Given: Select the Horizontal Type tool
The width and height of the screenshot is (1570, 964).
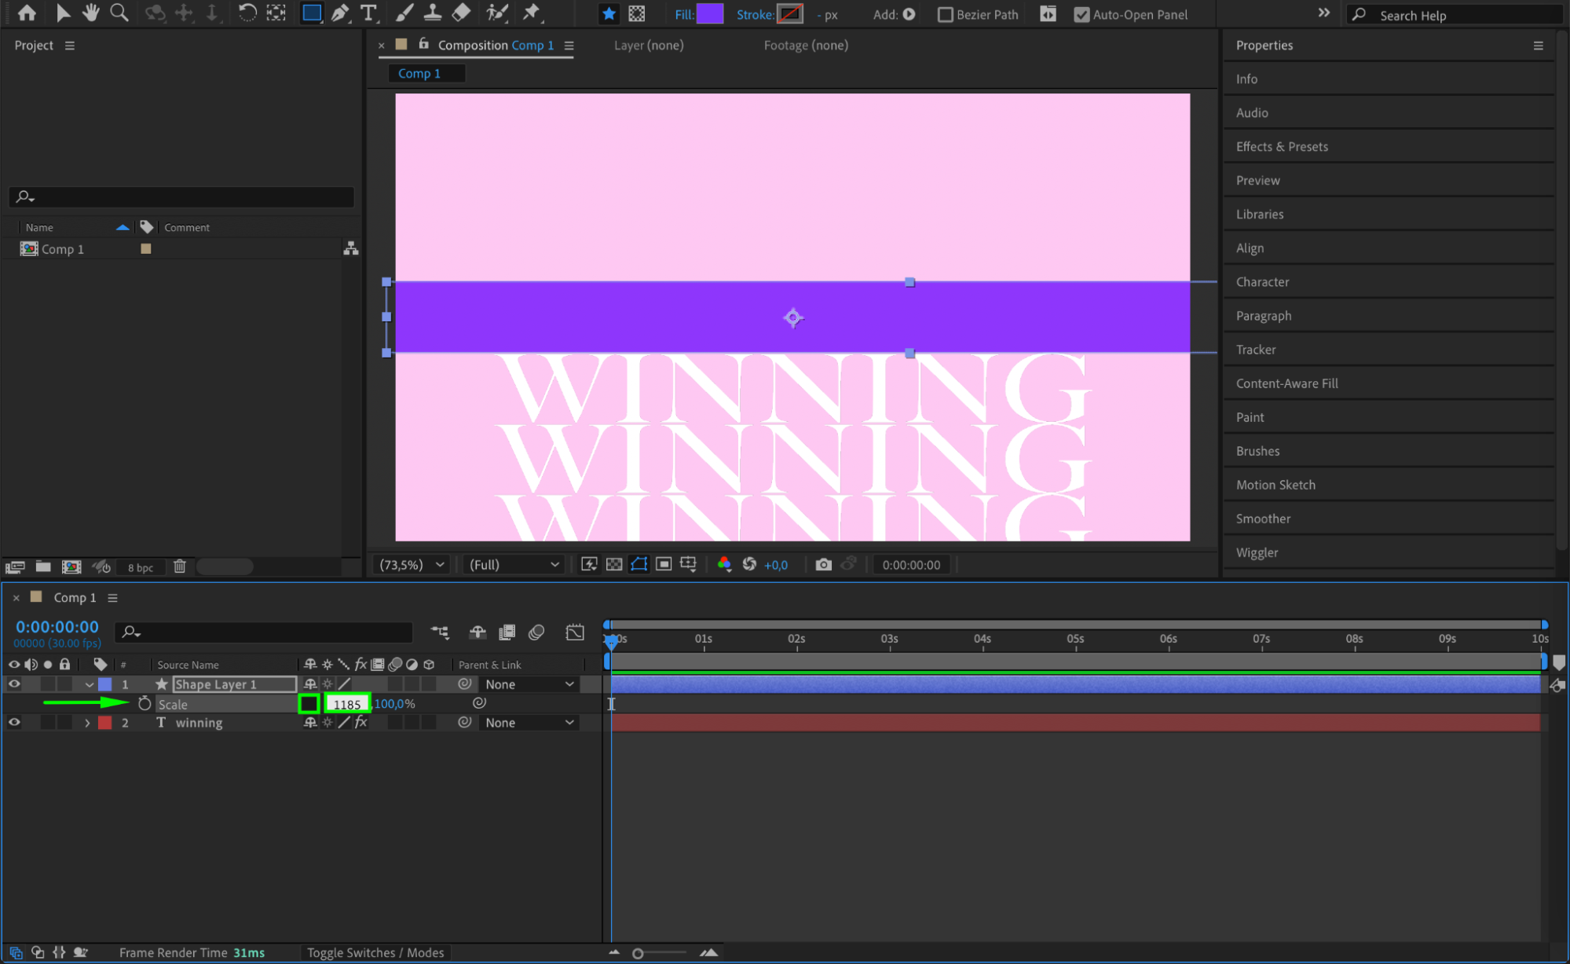Looking at the screenshot, I should point(368,13).
